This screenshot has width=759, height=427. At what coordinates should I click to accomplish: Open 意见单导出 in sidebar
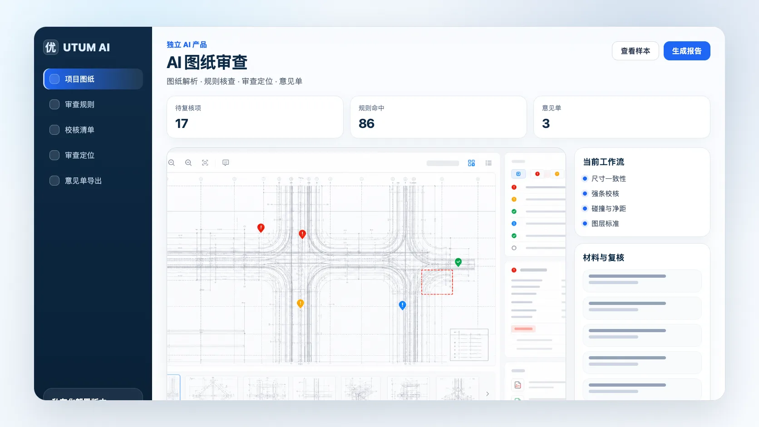[x=93, y=181]
